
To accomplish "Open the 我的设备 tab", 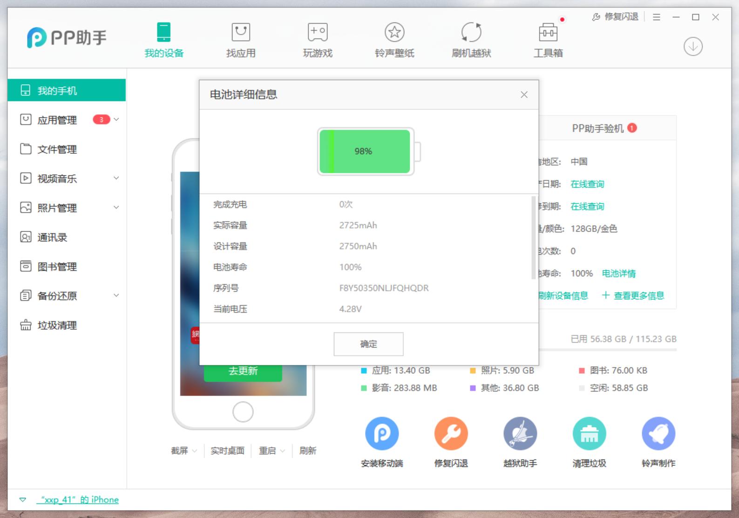I will (x=164, y=40).
